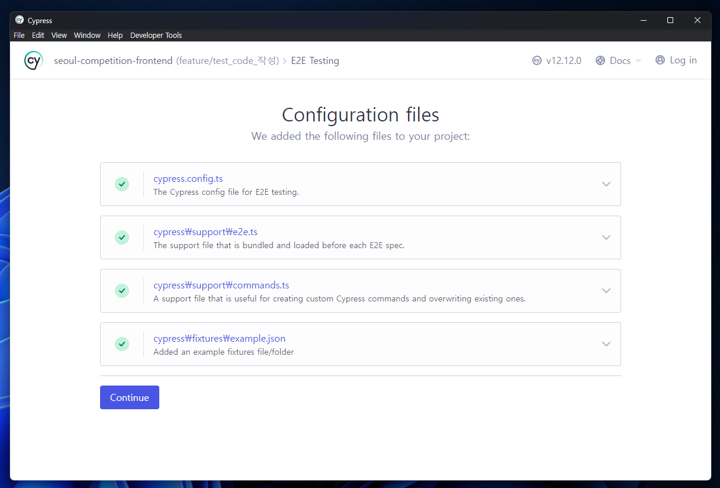Expand the e2e.ts support file row
720x488 pixels.
coord(606,237)
